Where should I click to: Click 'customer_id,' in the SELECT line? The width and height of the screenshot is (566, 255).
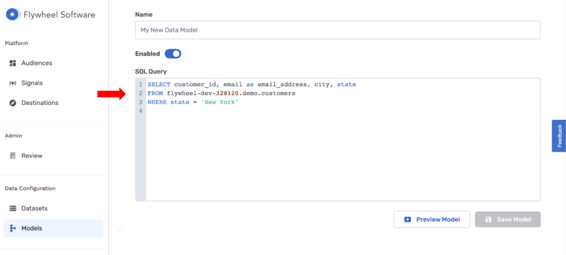point(197,85)
